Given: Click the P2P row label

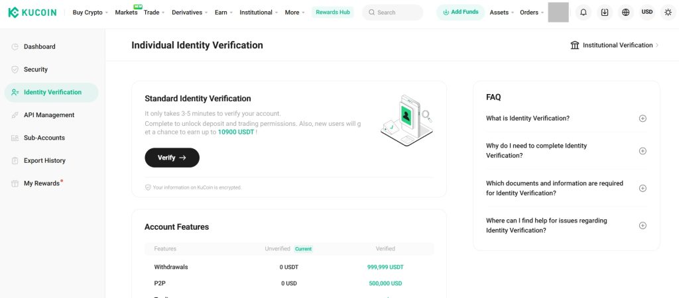Looking at the screenshot, I should (159, 283).
